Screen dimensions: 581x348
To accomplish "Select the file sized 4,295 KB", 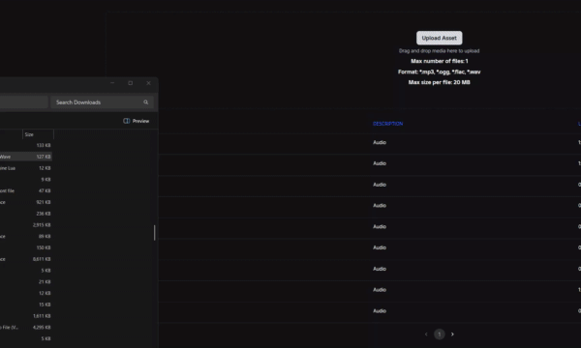I will tap(26, 328).
